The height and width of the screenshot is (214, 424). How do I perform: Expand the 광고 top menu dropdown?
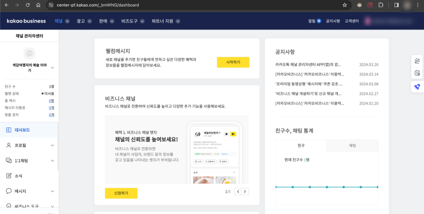[89, 21]
